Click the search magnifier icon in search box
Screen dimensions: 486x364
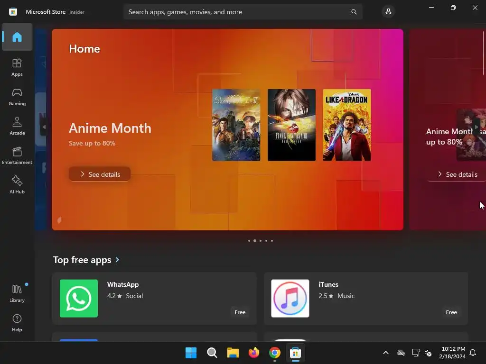click(354, 12)
